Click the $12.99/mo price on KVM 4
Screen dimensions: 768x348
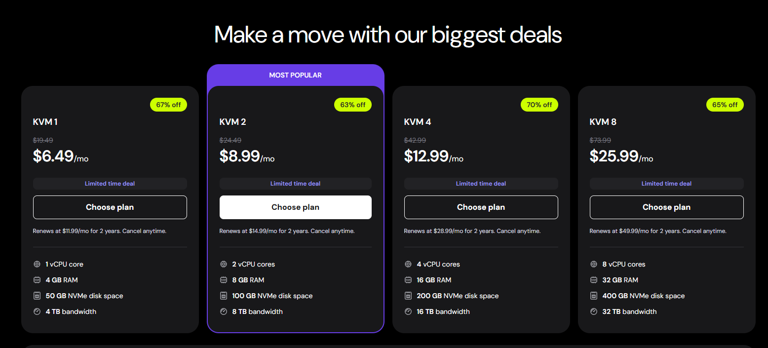tap(434, 156)
